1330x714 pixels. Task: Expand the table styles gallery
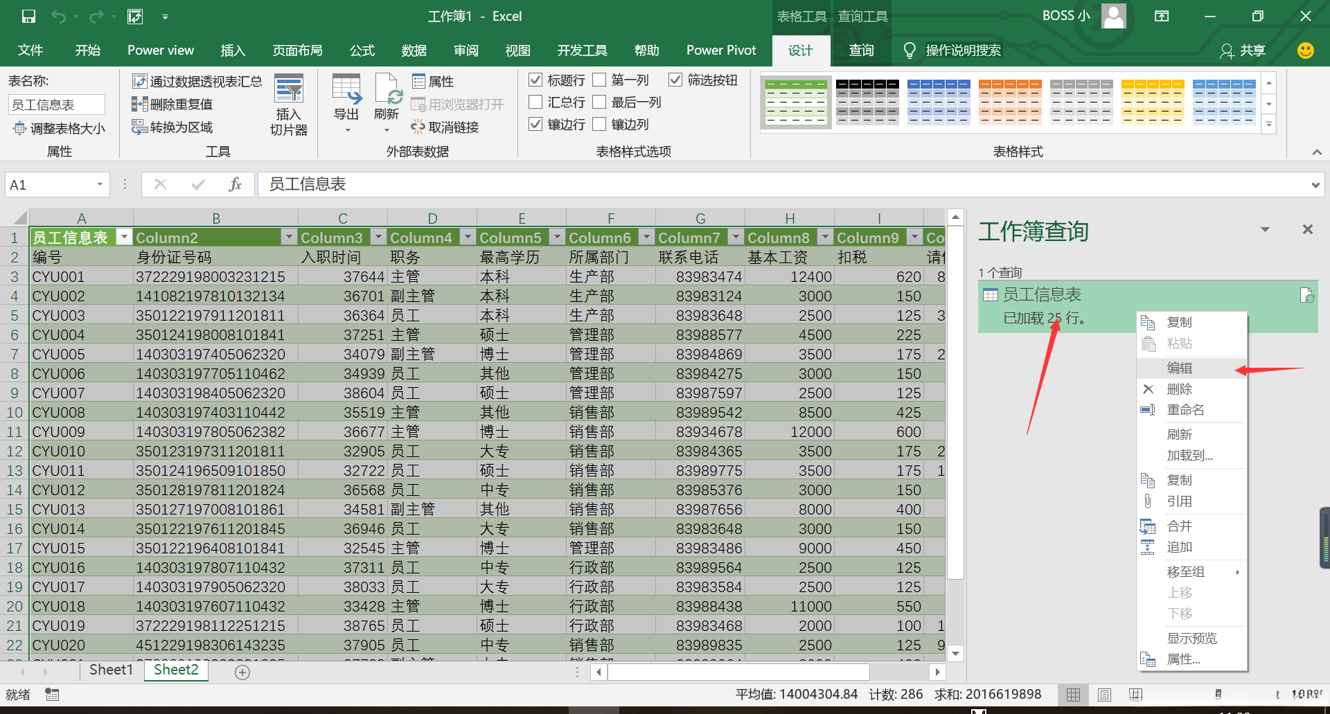(1268, 125)
